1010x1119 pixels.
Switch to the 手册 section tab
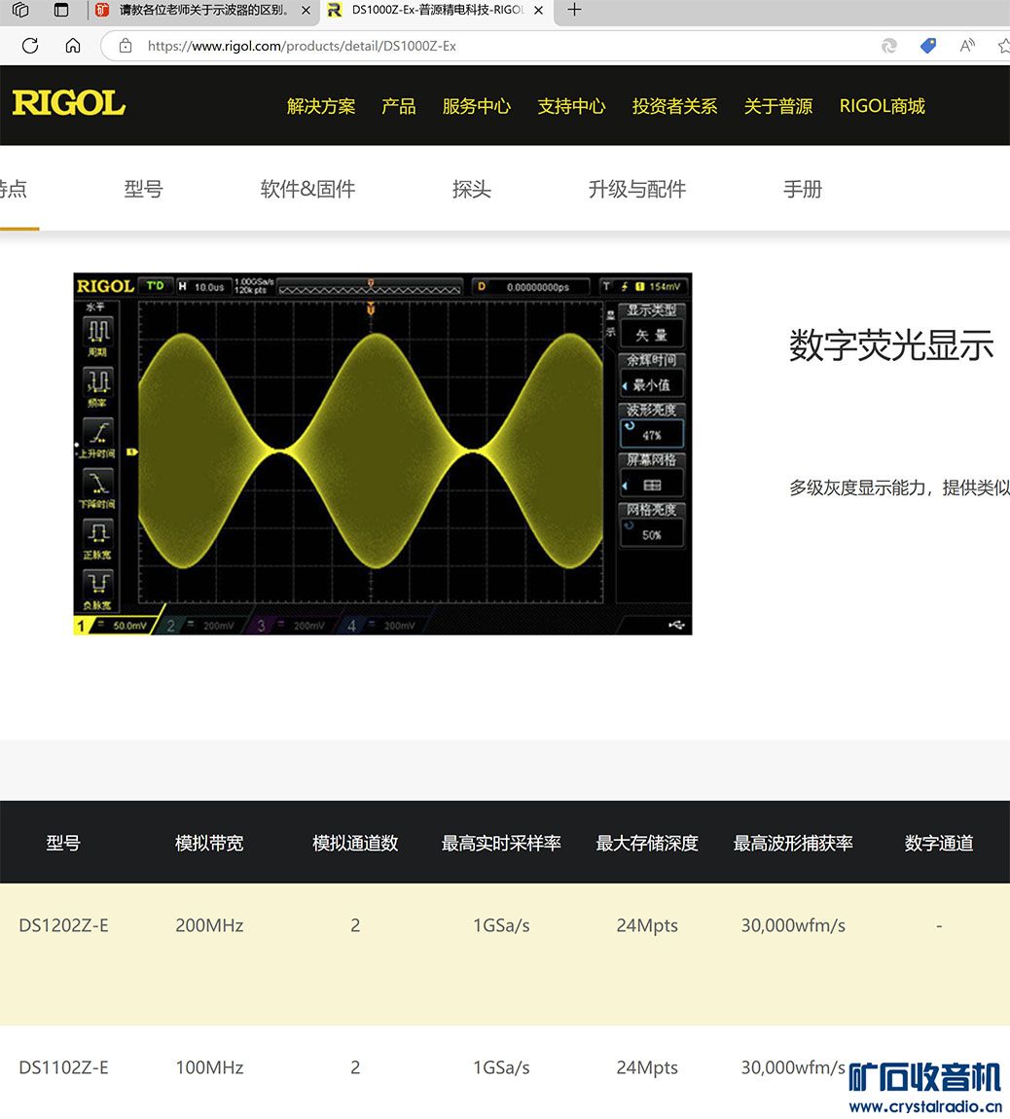point(803,189)
